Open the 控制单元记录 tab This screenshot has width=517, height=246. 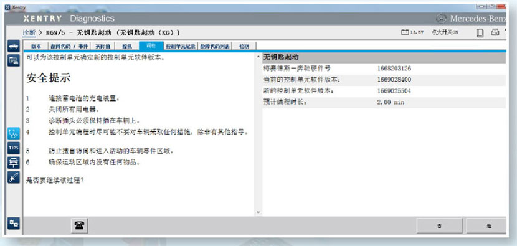tap(181, 47)
